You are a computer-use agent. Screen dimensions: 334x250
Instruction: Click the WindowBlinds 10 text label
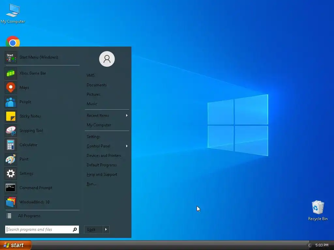(35, 202)
